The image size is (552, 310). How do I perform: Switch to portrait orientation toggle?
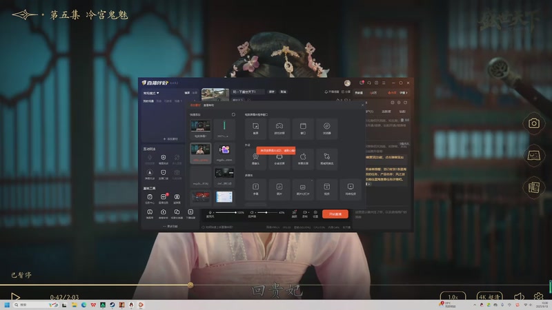click(x=195, y=93)
